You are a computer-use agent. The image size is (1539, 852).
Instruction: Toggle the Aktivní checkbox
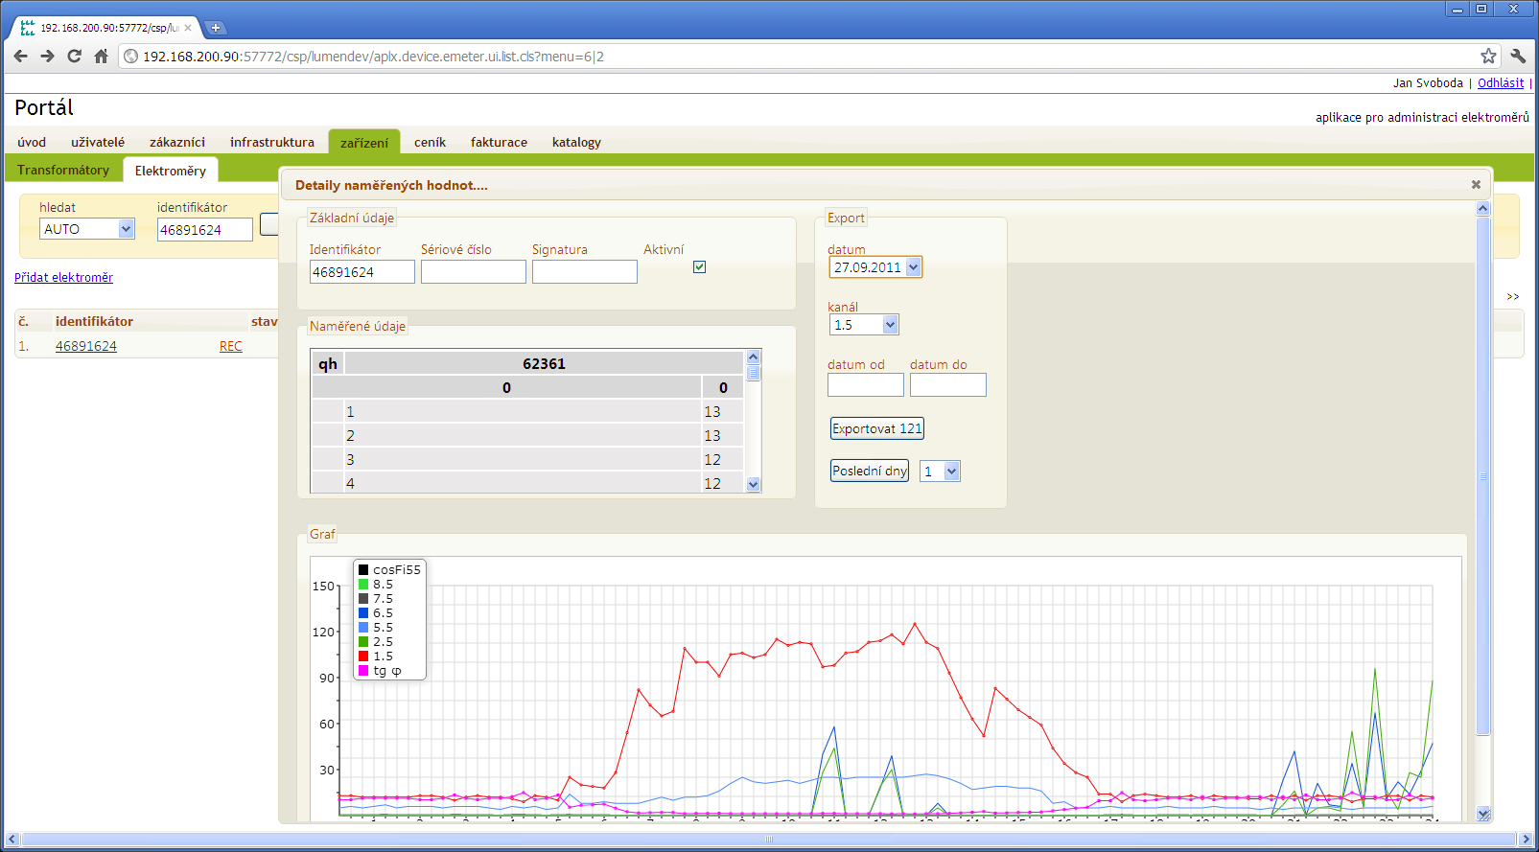[x=699, y=267]
